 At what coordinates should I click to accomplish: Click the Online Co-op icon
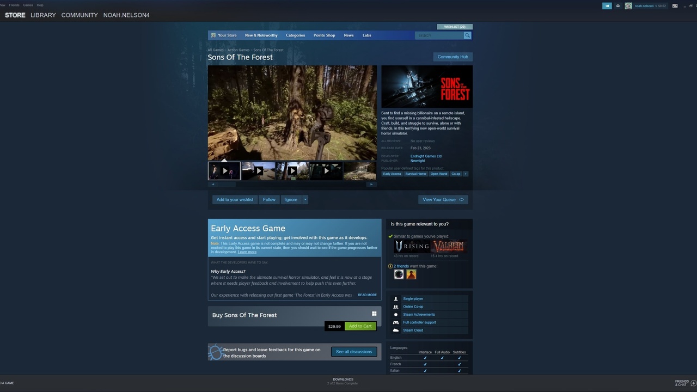click(395, 307)
